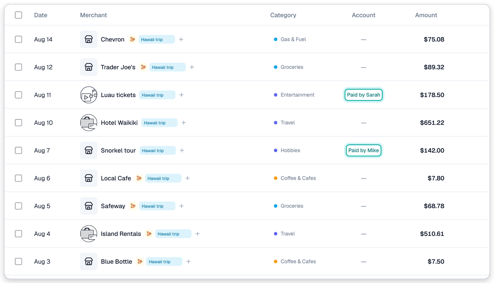Click the Hawaii trip tag on Local Cafe
494x283 pixels.
[x=163, y=178]
